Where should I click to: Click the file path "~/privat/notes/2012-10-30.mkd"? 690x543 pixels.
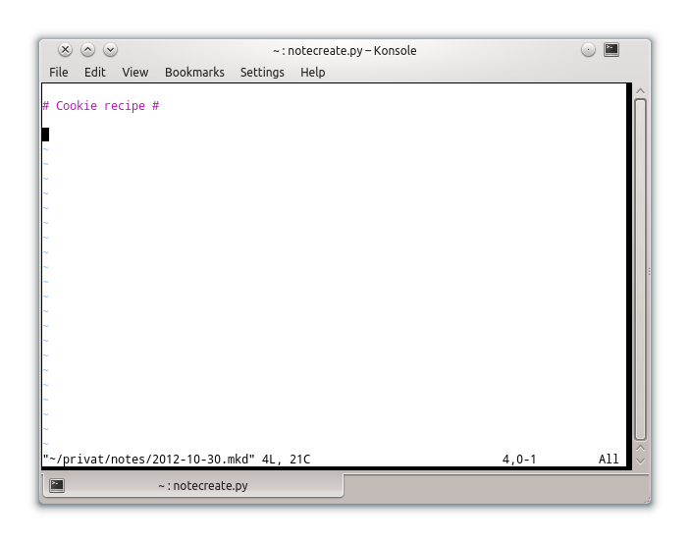coord(149,460)
